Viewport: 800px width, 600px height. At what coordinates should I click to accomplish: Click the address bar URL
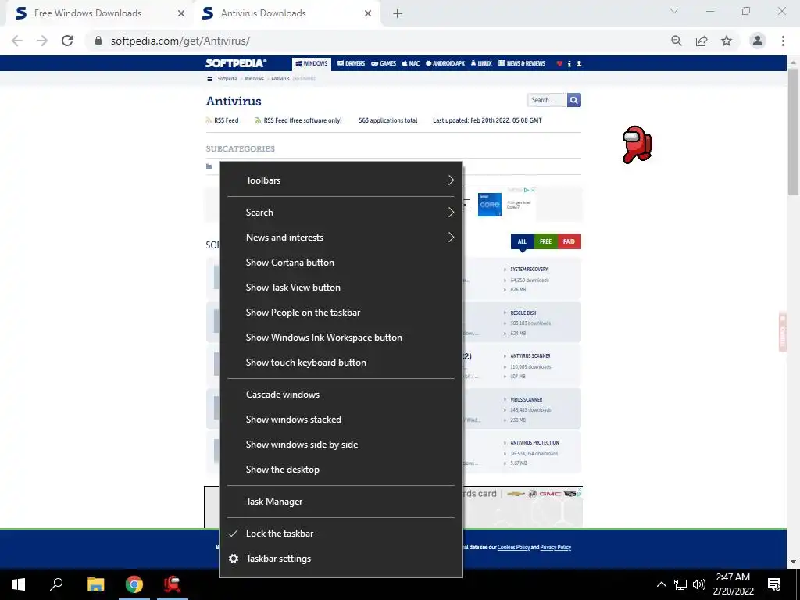[x=180, y=41]
